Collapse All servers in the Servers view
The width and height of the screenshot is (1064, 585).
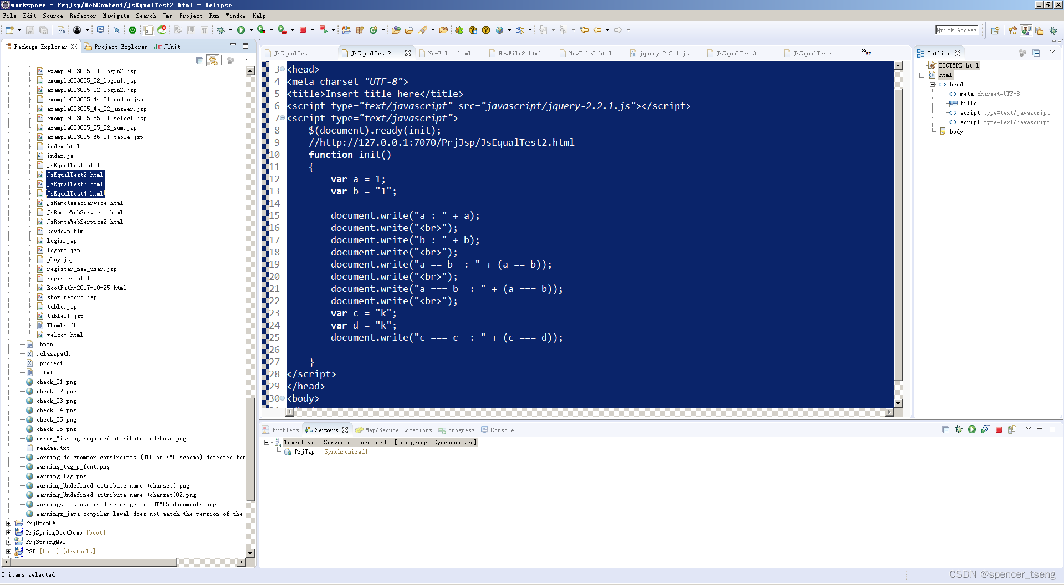click(945, 430)
